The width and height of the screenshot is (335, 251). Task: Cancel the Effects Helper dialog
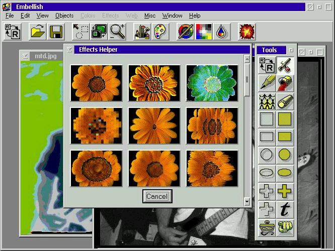click(157, 196)
